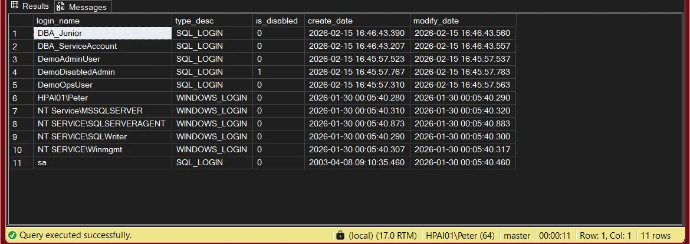Click create_date 2026-02-15 16:46:43.390
This screenshot has width=690, height=244.
357,34
